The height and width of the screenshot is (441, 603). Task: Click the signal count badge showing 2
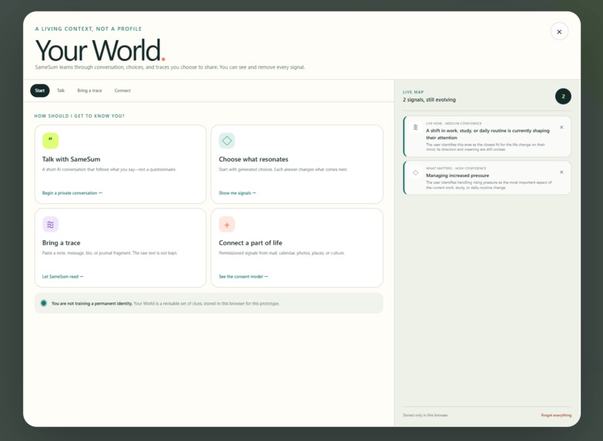tap(563, 96)
